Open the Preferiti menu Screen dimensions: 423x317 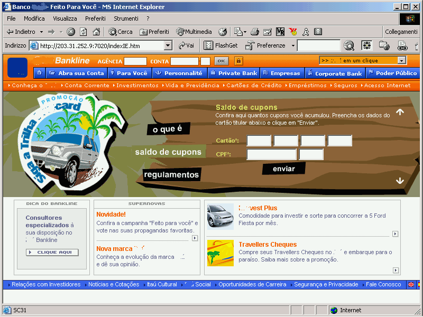95,18
